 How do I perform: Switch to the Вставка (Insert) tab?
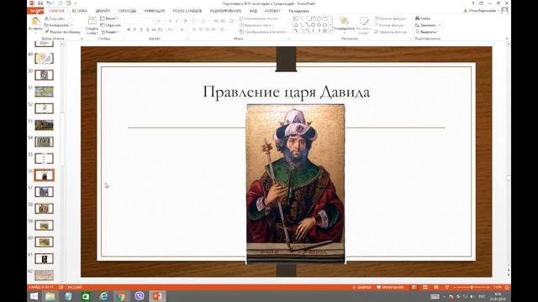(80, 11)
